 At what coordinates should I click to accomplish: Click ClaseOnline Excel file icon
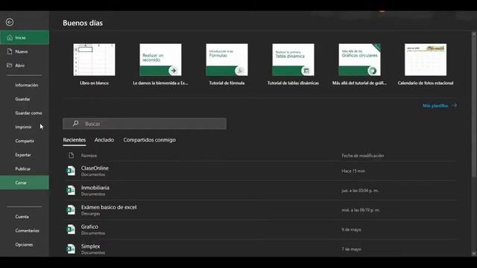71,170
